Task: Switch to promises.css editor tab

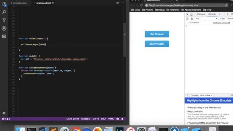Action: click(20, 3)
